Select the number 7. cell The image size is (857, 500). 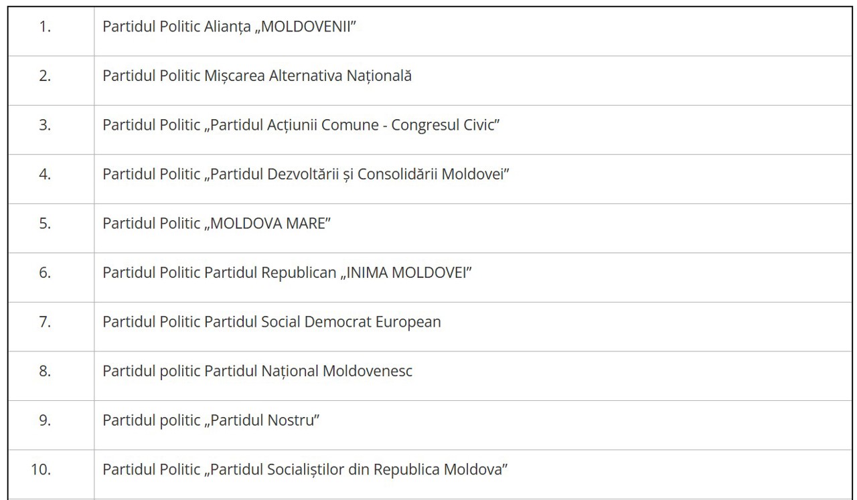coord(44,322)
